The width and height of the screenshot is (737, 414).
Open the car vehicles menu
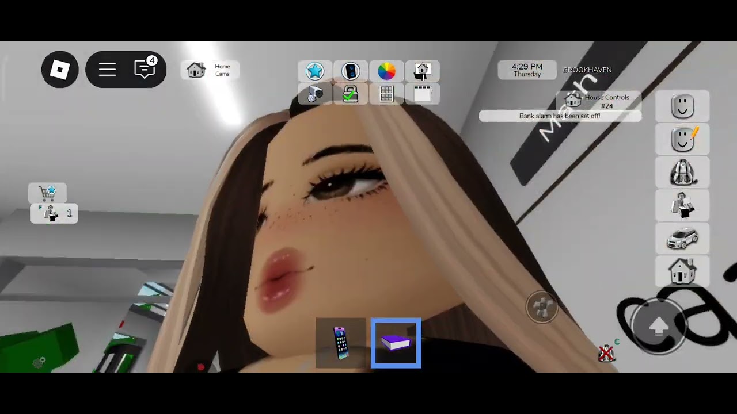[x=682, y=237]
